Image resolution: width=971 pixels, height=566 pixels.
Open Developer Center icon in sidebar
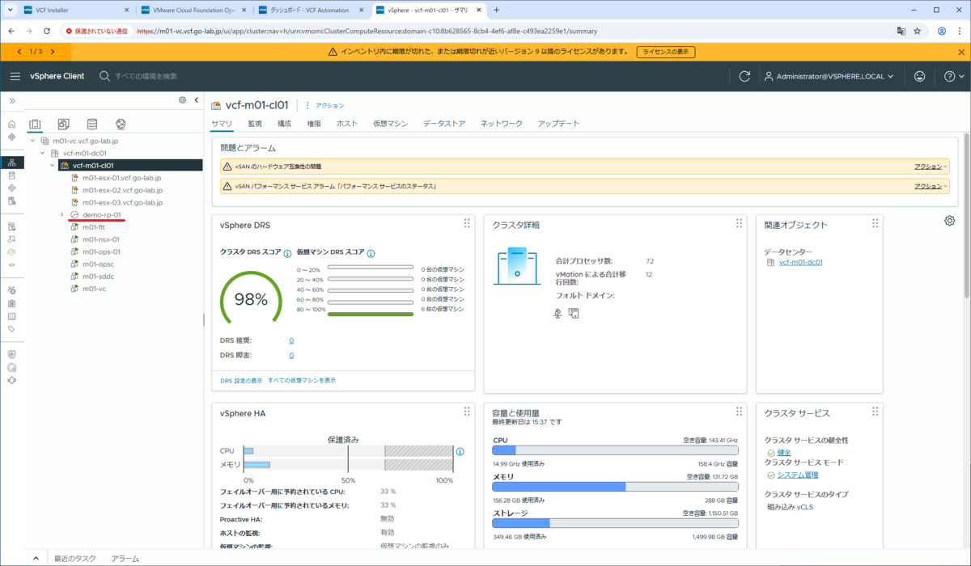point(12,264)
